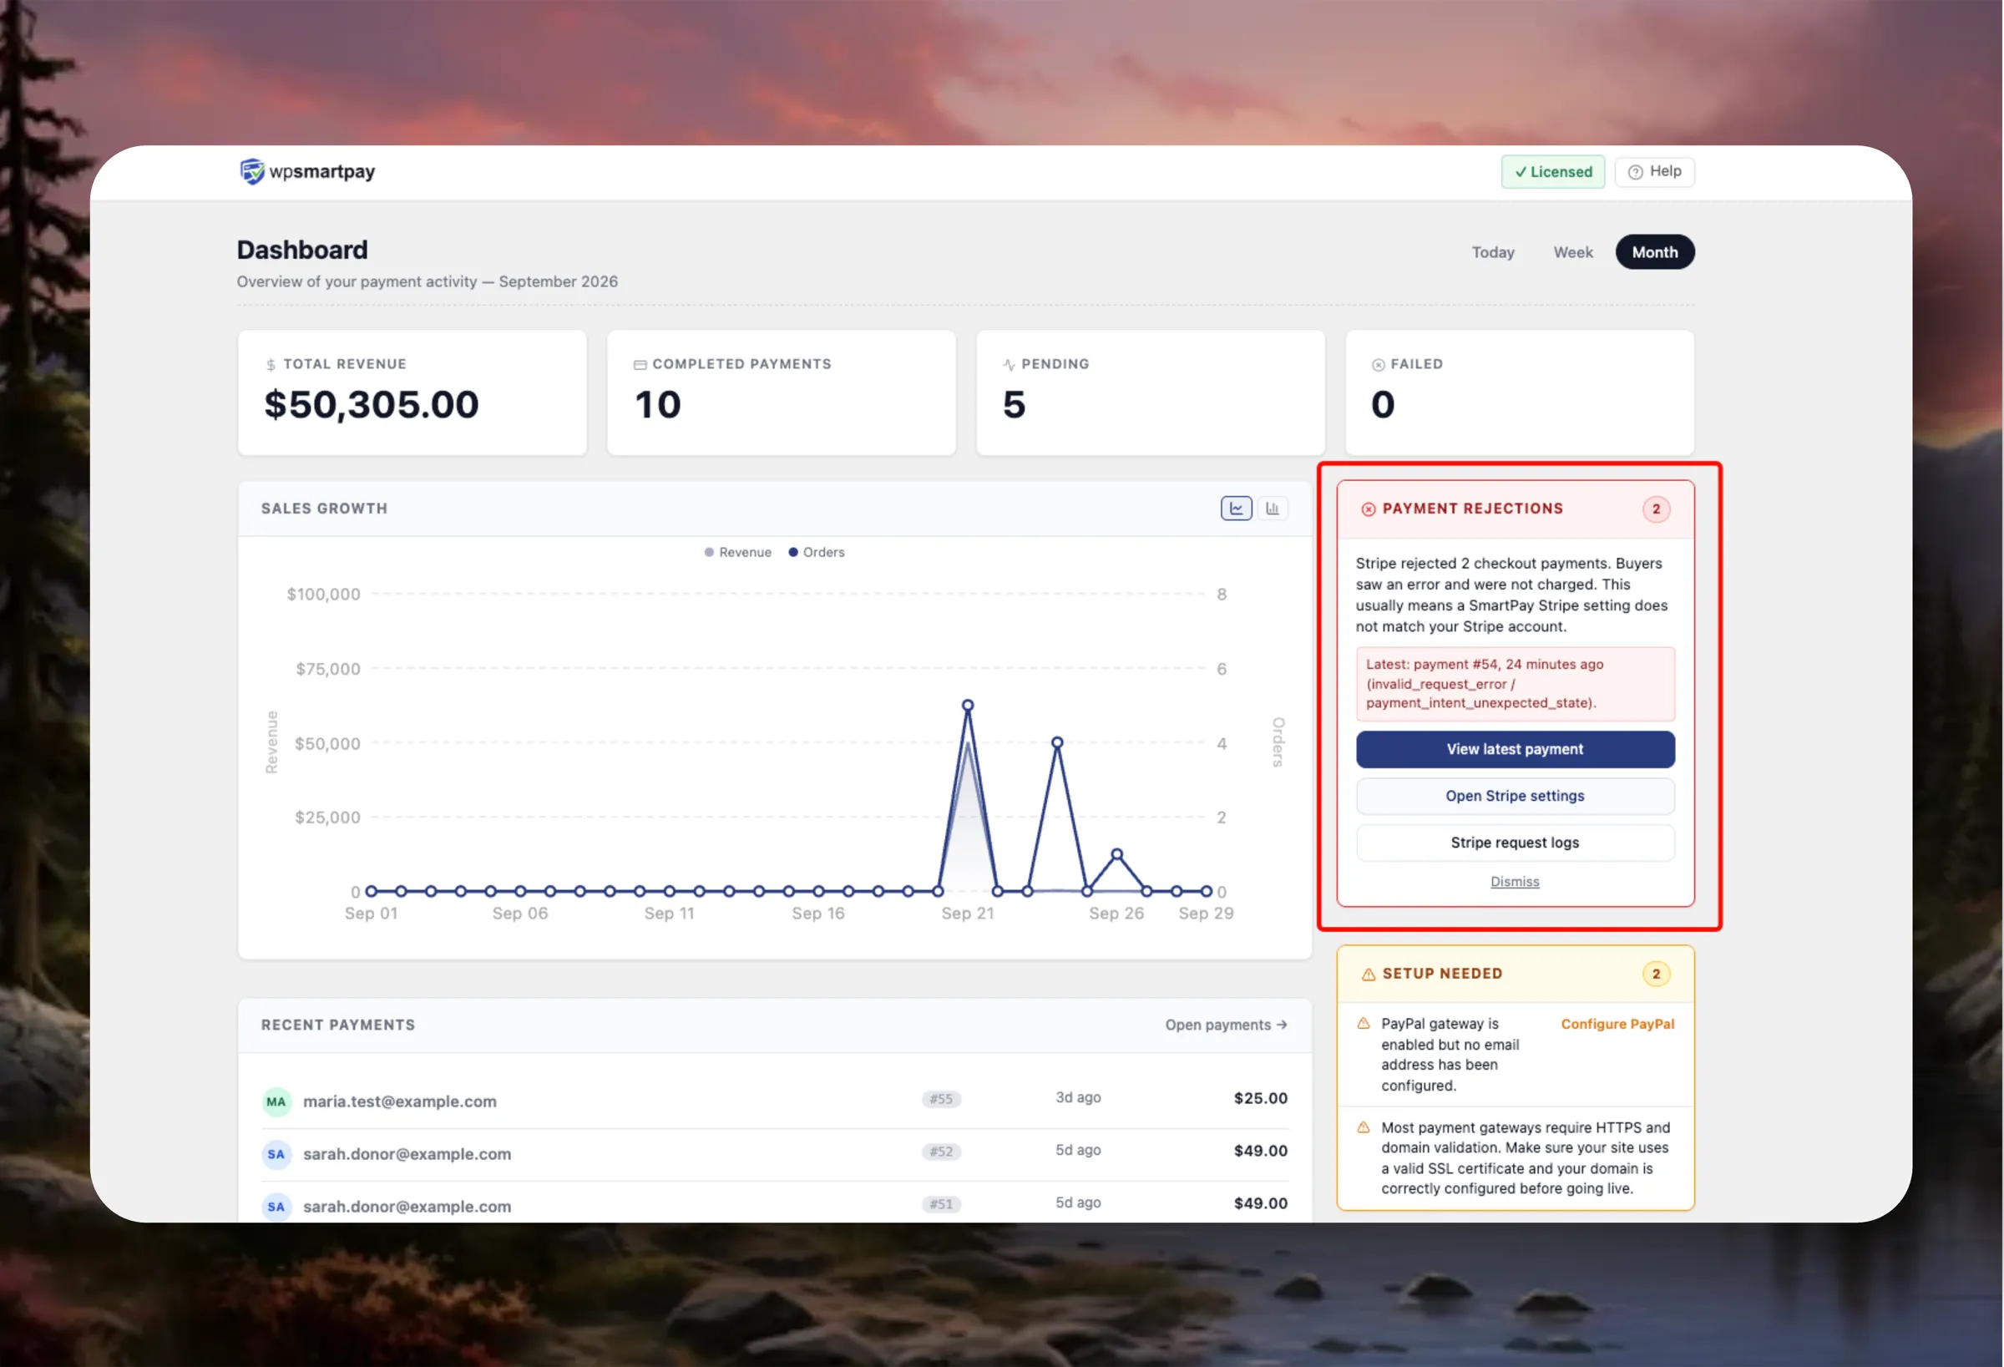Click the warning icon beside PayPal gateway notice
This screenshot has width=2004, height=1367.
tap(1364, 1024)
